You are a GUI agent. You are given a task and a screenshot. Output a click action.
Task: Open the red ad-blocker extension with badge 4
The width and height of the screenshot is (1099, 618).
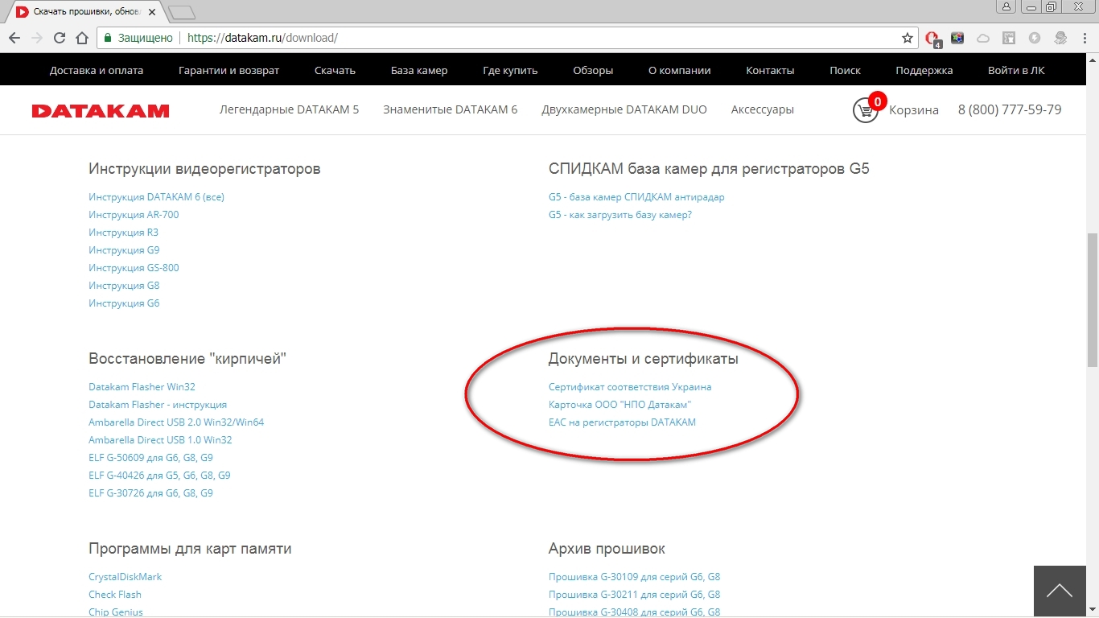pos(932,38)
